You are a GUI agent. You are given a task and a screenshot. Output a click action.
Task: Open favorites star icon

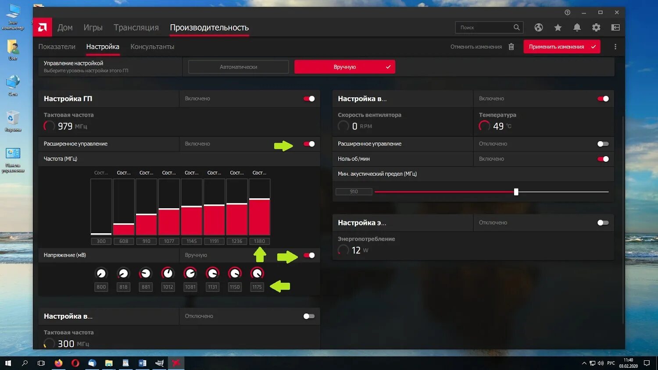point(558,28)
